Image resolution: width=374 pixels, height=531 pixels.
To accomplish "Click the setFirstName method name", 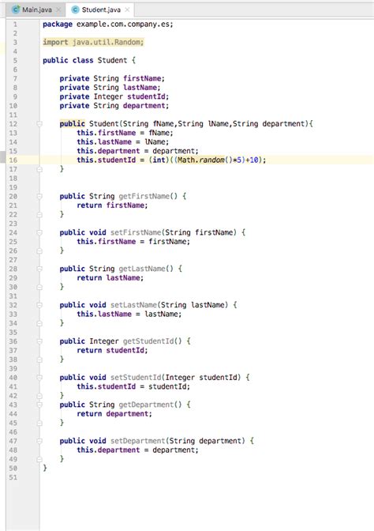I will 135,232.
